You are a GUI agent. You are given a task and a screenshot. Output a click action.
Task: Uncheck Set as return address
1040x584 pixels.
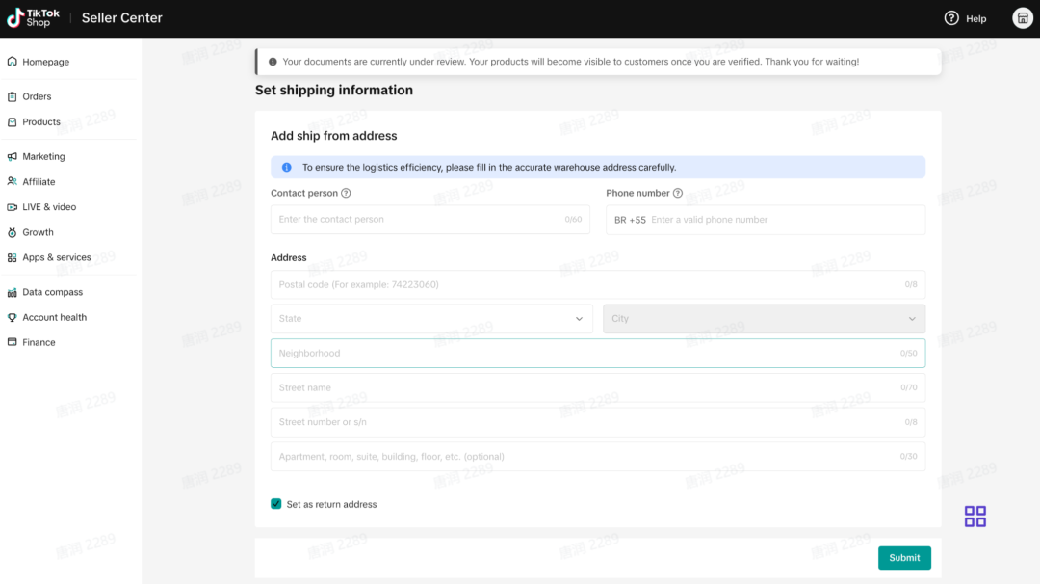coord(276,504)
